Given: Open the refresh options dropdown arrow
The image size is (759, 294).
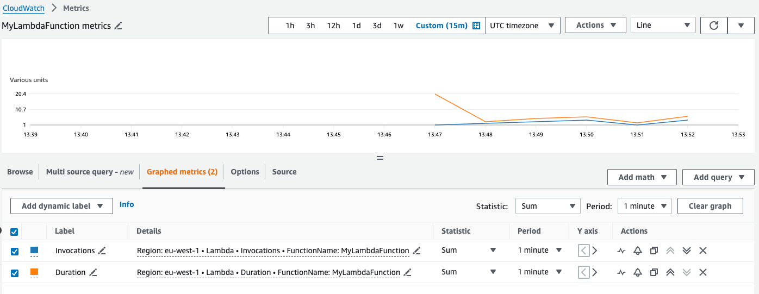Looking at the screenshot, I should pos(741,26).
